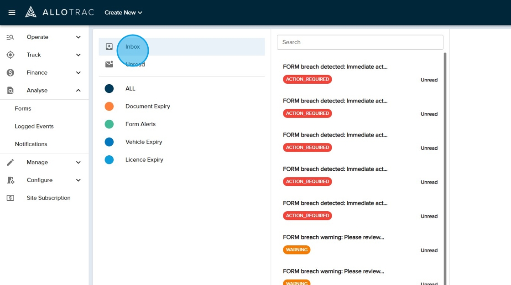511x285 pixels.
Task: Click the Unread envelope icon
Action: click(109, 65)
